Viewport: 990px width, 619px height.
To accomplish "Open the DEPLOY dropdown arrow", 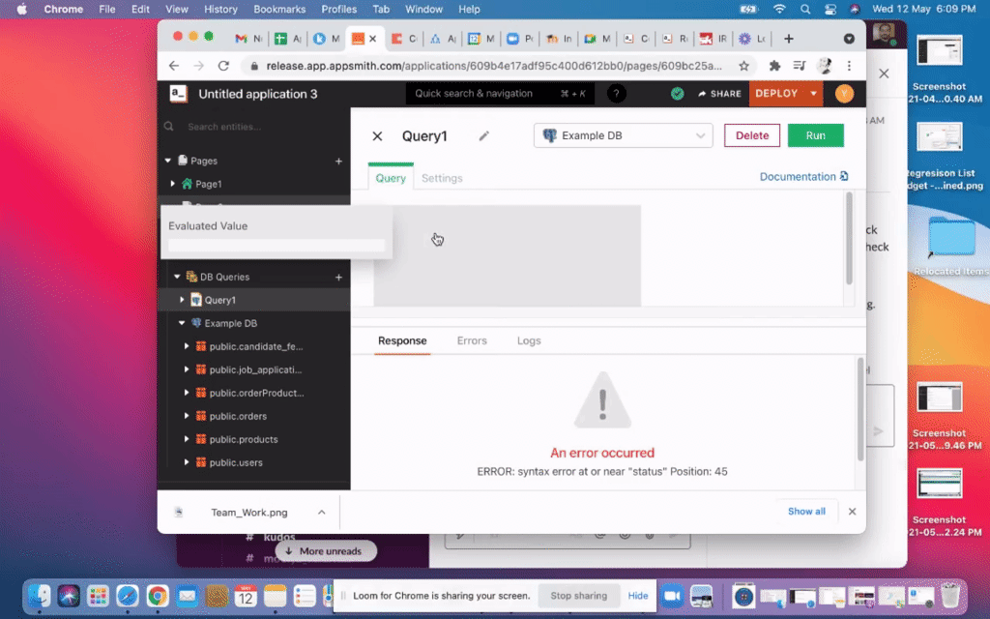I will pos(813,93).
